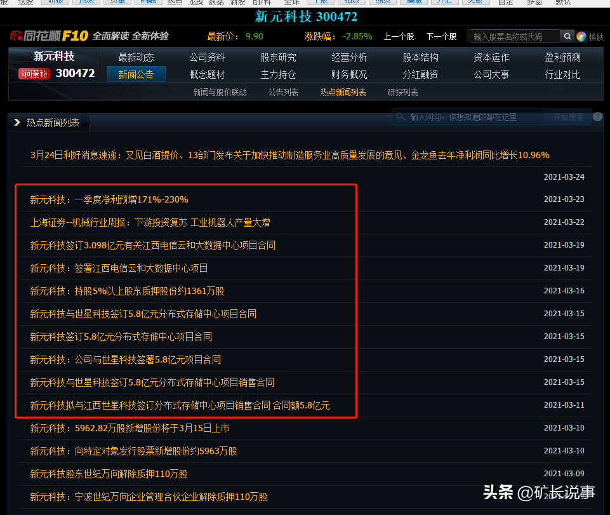Click the date 2021-03-11
Screen dimensions: 610x515
564,405
